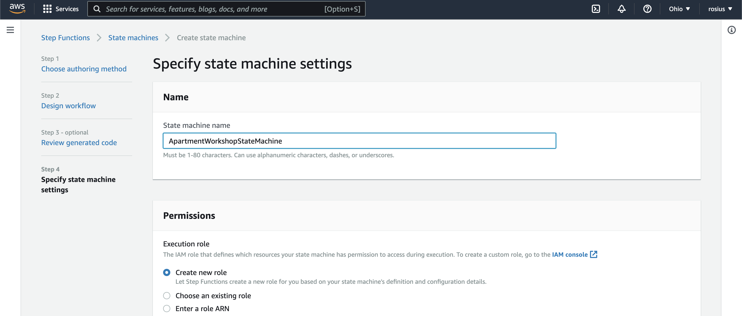Click the Execution role label
This screenshot has height=316, width=742.
pyautogui.click(x=186, y=244)
